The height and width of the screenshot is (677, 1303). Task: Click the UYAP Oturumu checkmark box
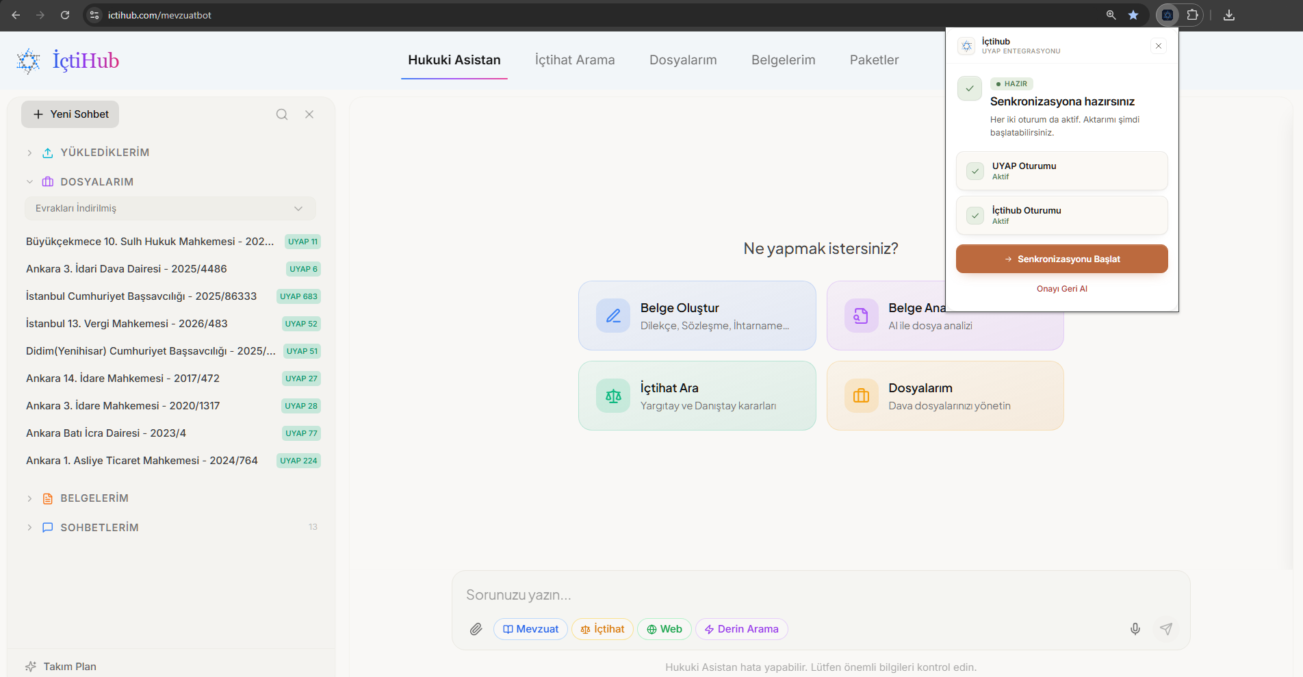pos(975,171)
